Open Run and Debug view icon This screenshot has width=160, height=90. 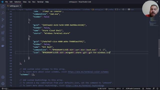3,26
